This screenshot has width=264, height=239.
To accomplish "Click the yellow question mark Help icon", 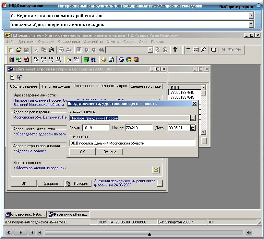I will coord(175,50).
